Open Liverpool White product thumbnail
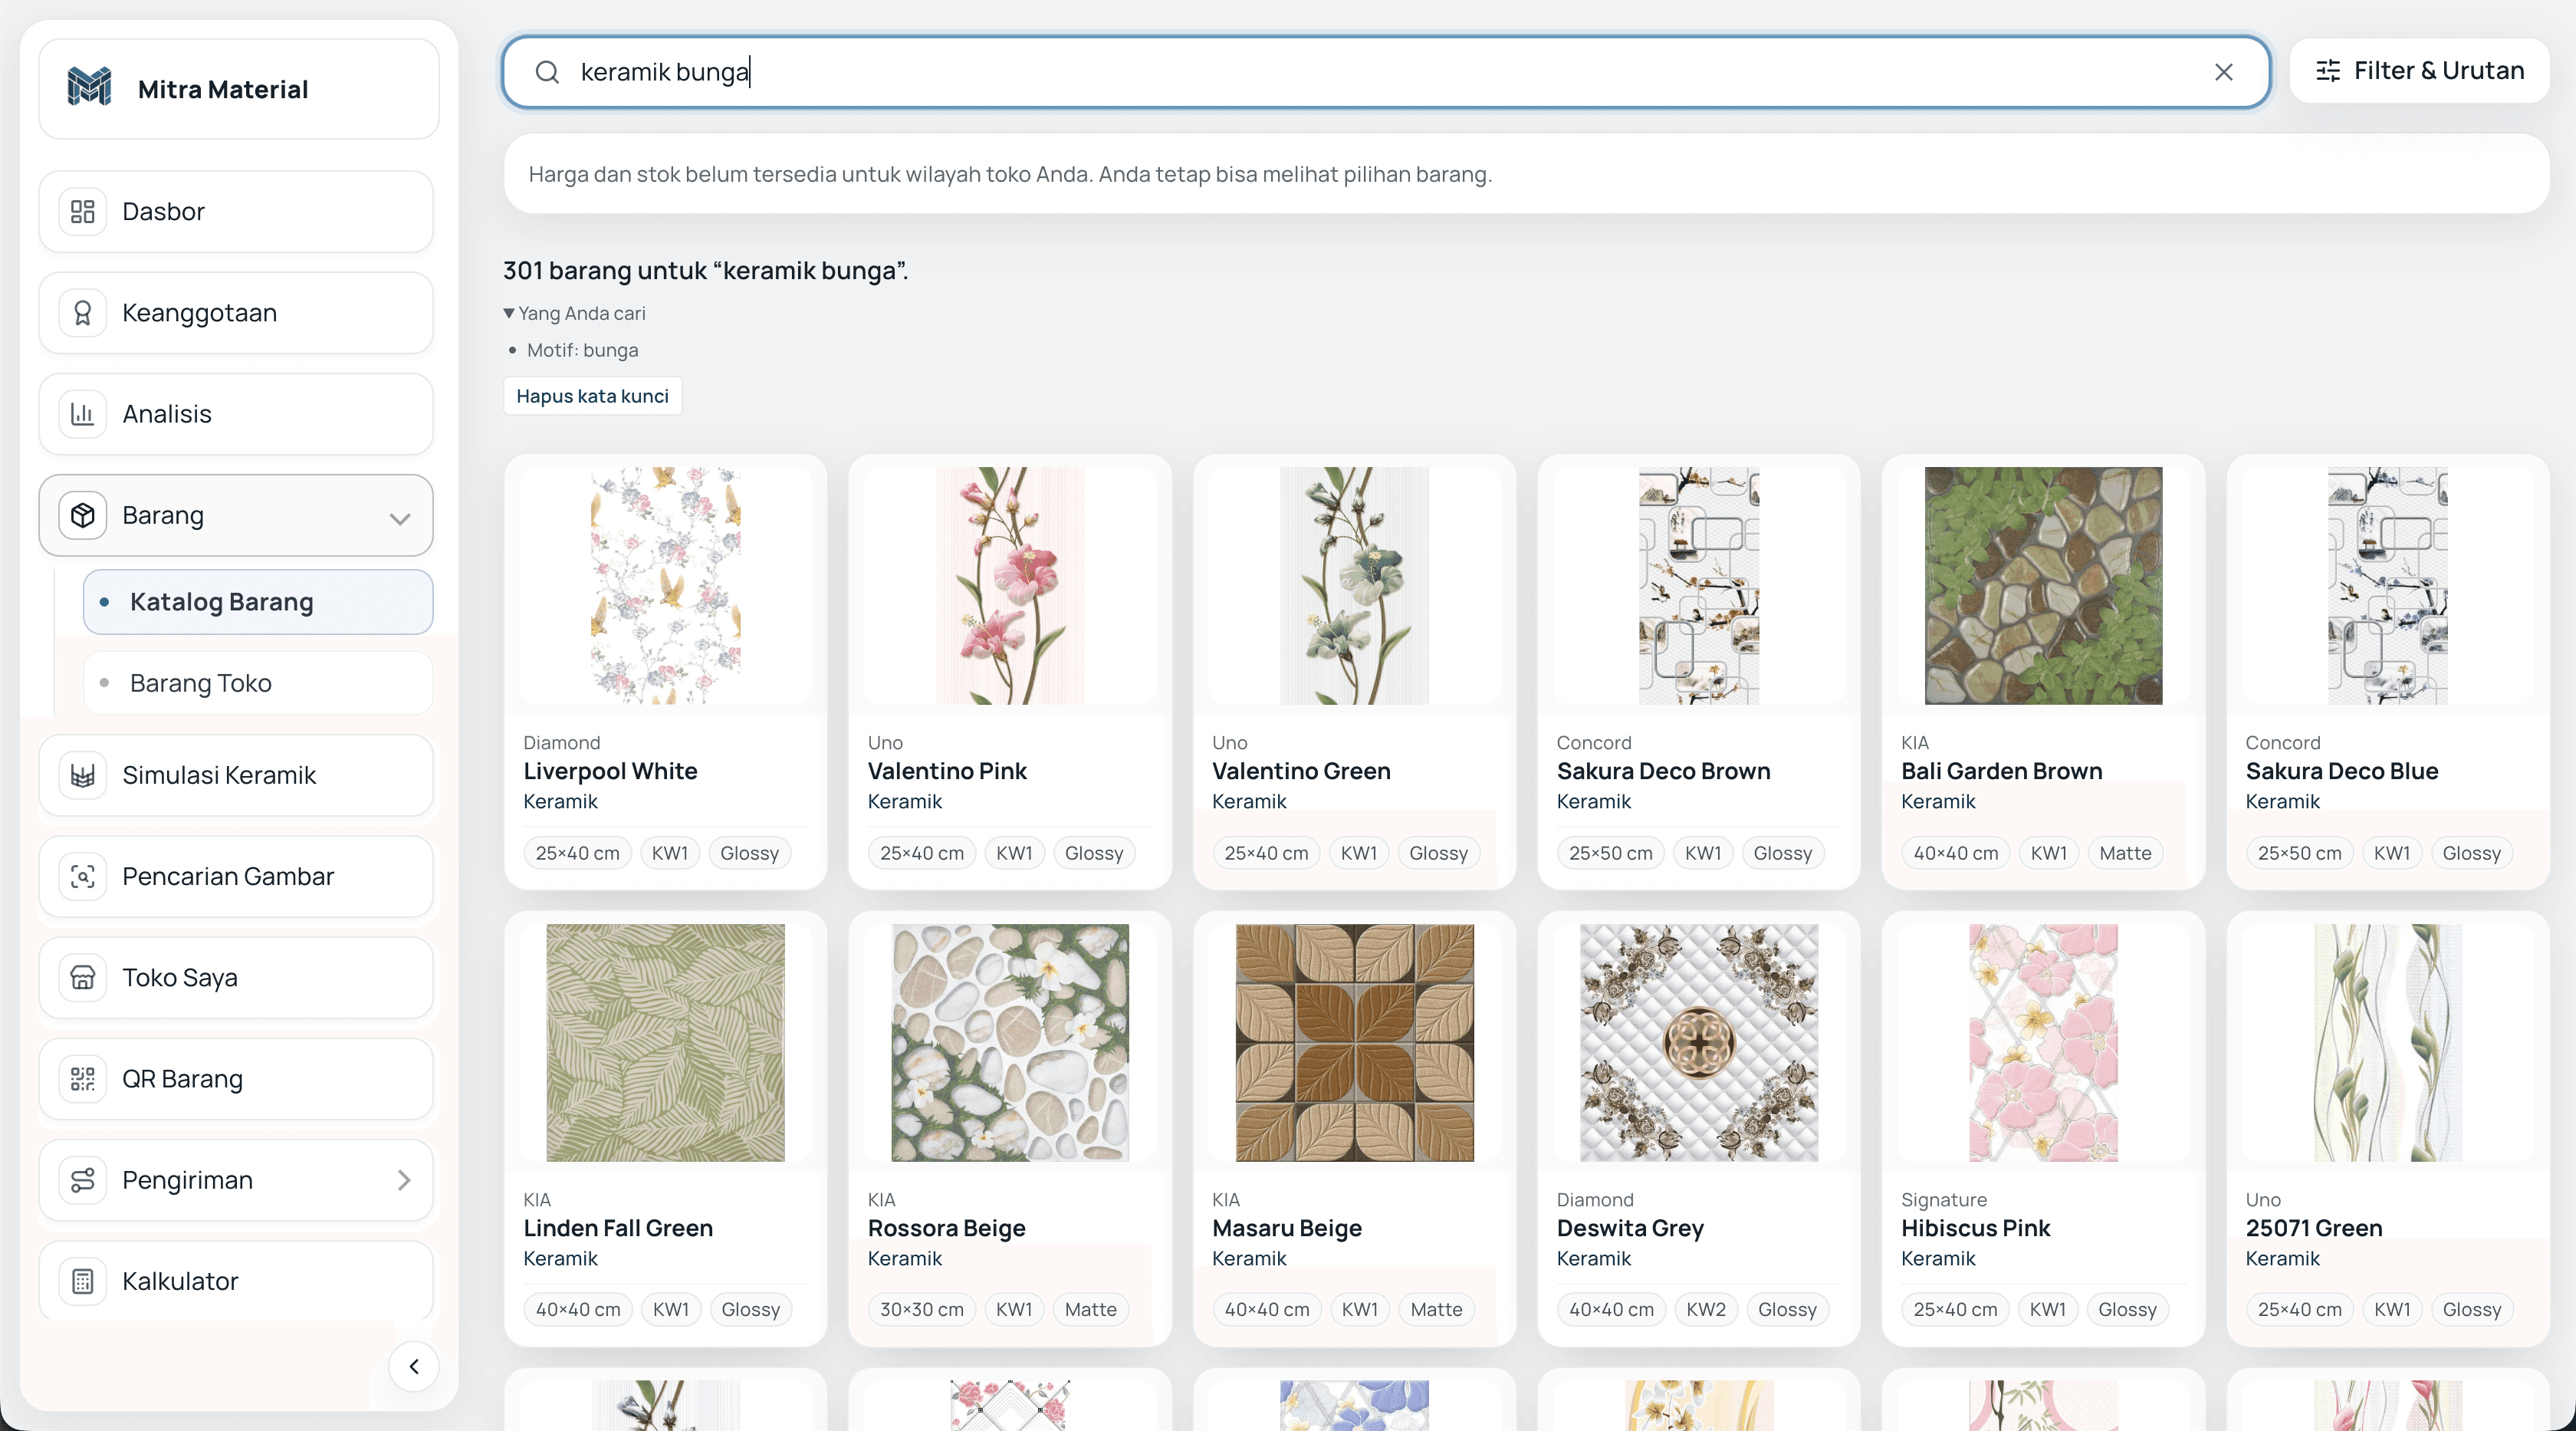 666,586
